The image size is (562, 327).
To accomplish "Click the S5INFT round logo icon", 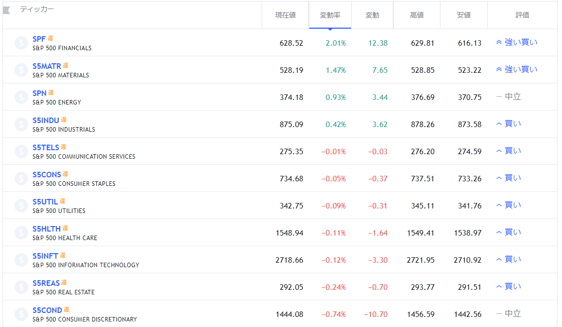I will (x=21, y=260).
